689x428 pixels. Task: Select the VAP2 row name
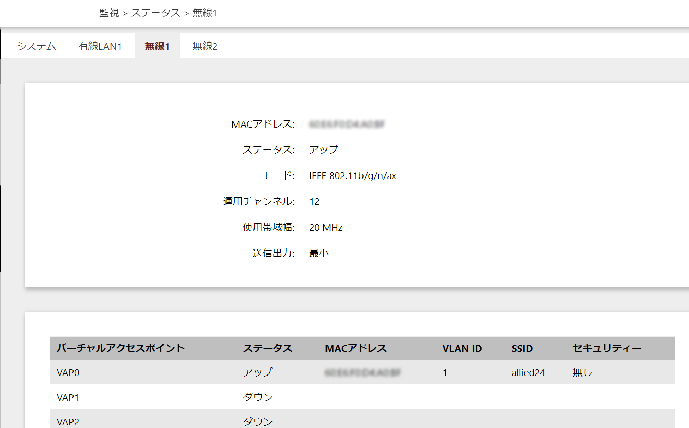tap(68, 422)
